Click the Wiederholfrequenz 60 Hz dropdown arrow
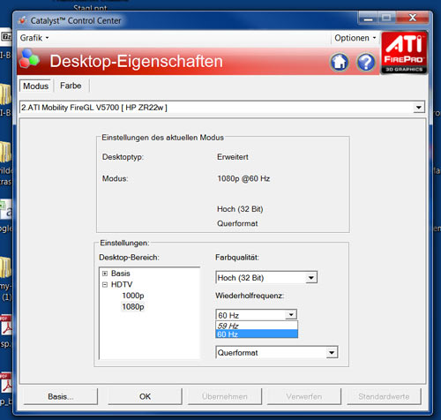The width and height of the screenshot is (441, 420). coord(291,315)
